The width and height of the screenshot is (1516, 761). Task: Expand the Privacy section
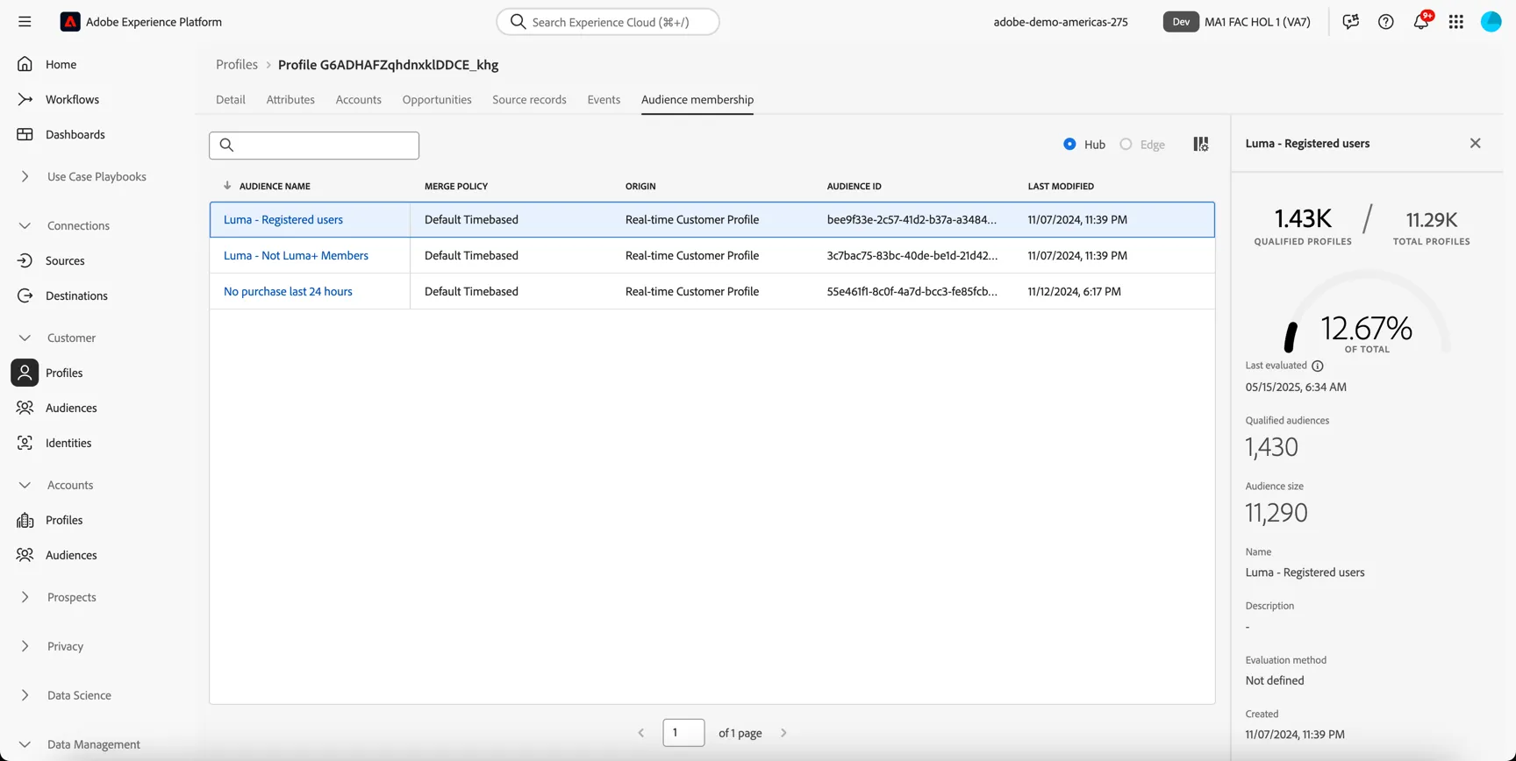pos(25,646)
